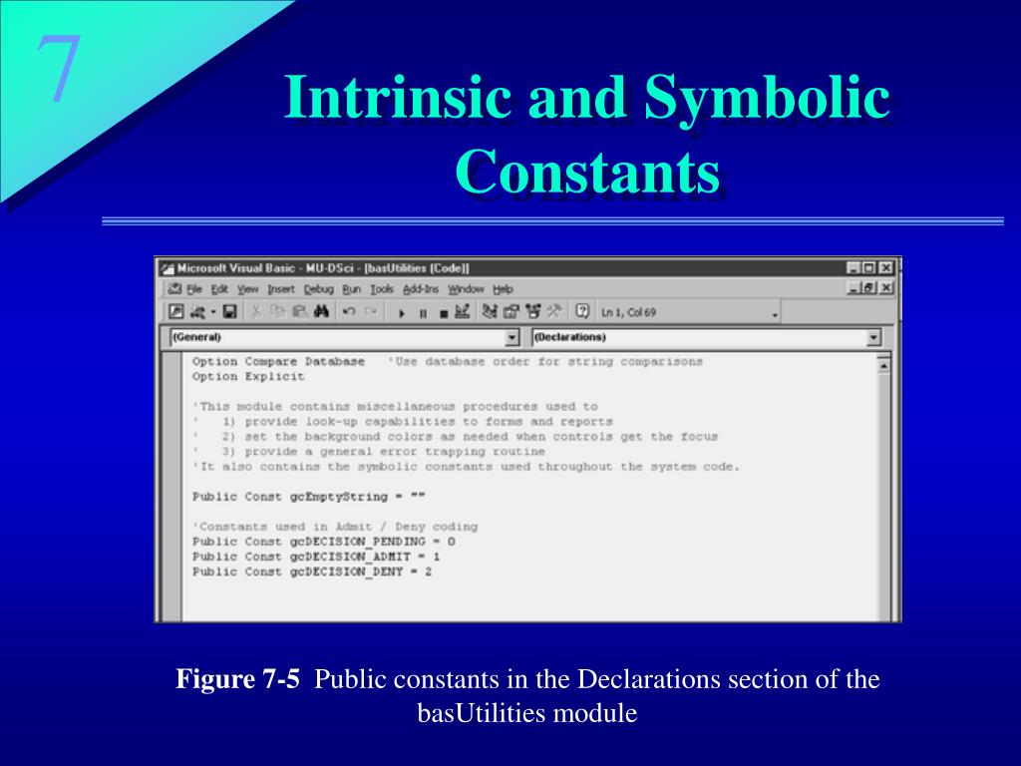Restore the basUtilities code window from the menu bar
The image size is (1021, 766).
tap(869, 287)
